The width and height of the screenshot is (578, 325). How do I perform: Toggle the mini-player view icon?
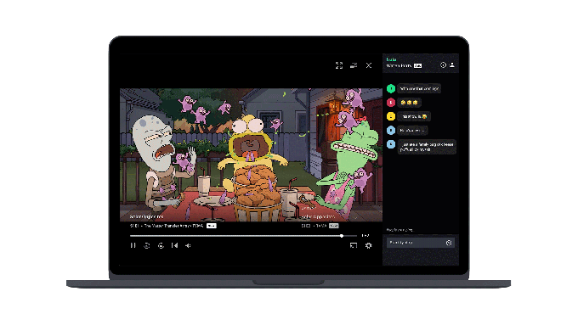pos(354,65)
